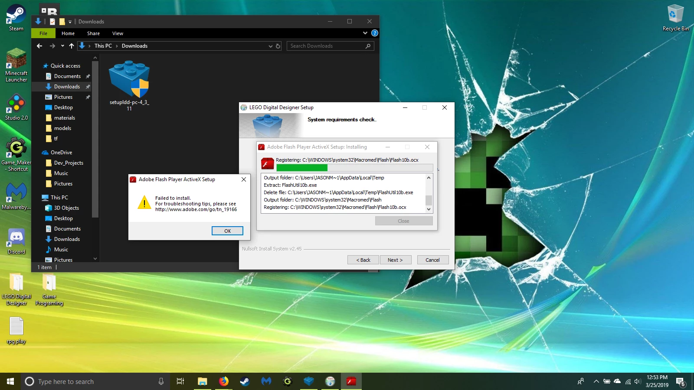Click Cancel in LEGO Digital Designer Setup
Viewport: 694px width, 390px height.
tap(432, 260)
